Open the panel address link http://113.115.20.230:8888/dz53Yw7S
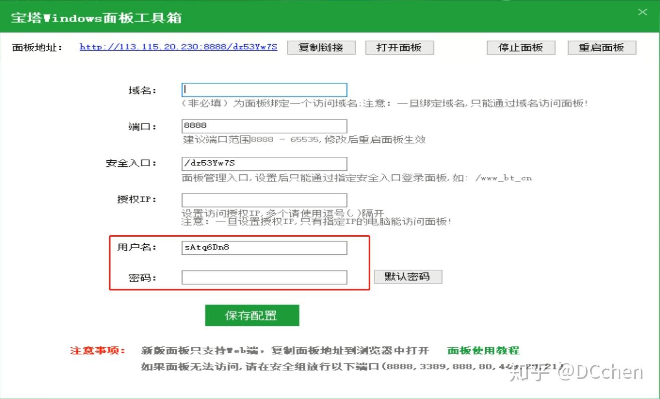Screen dimensions: 660x399 [178, 47]
